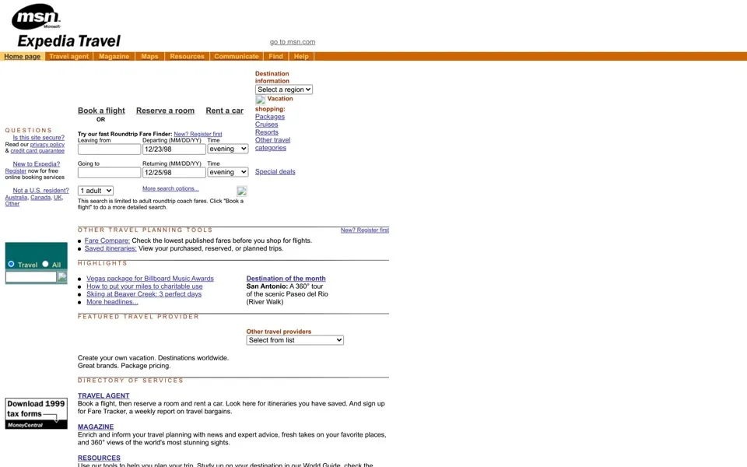Open the returning Time evening dropdown
This screenshot has height=467, width=747.
tap(228, 172)
